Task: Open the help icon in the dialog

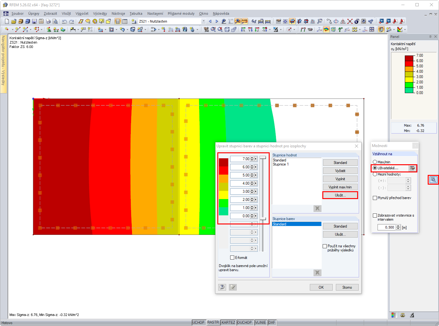Action: 222,287
